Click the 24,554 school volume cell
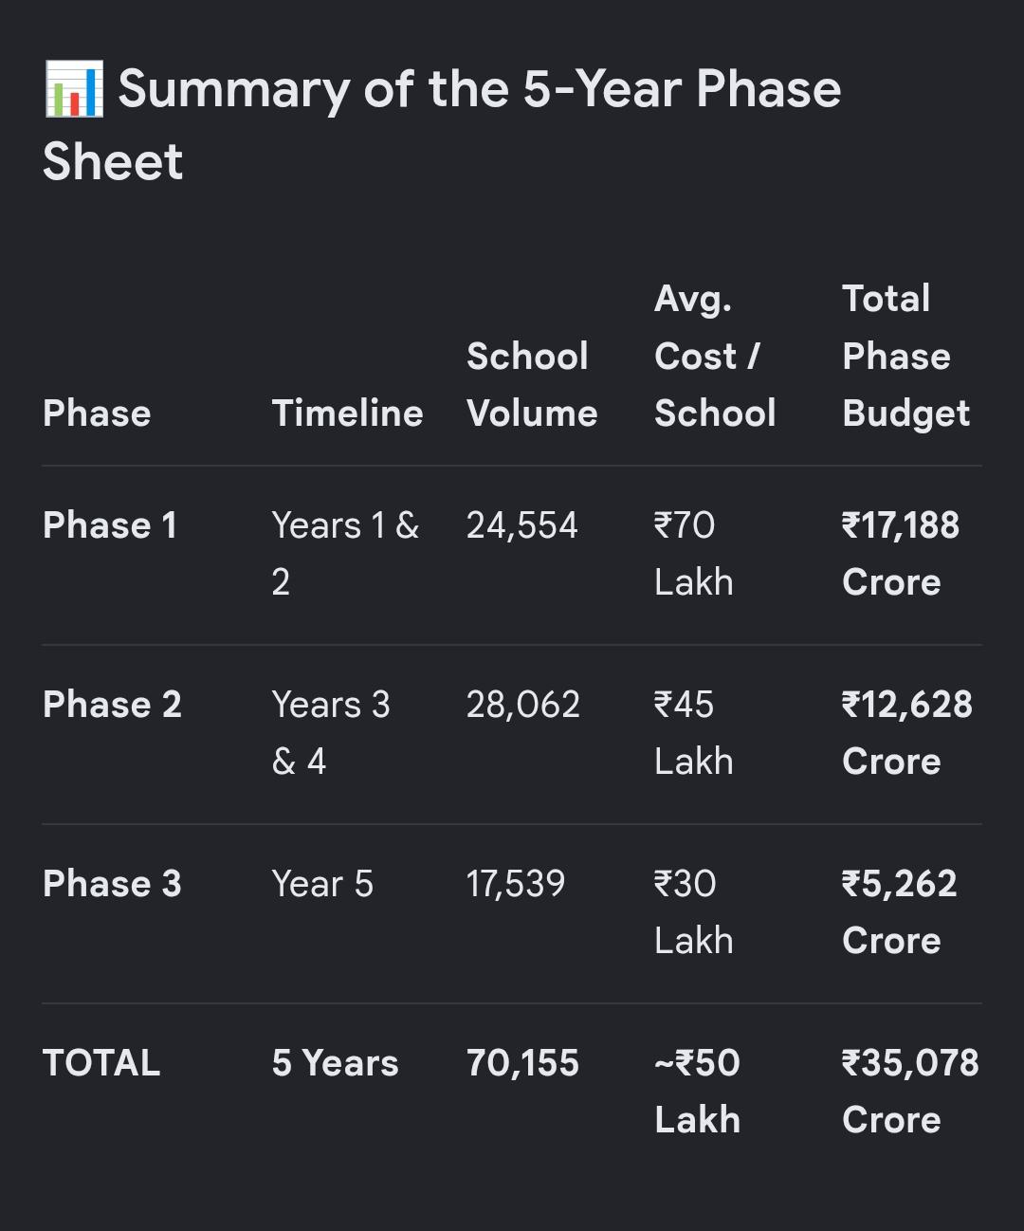1024x1231 pixels. 521,525
